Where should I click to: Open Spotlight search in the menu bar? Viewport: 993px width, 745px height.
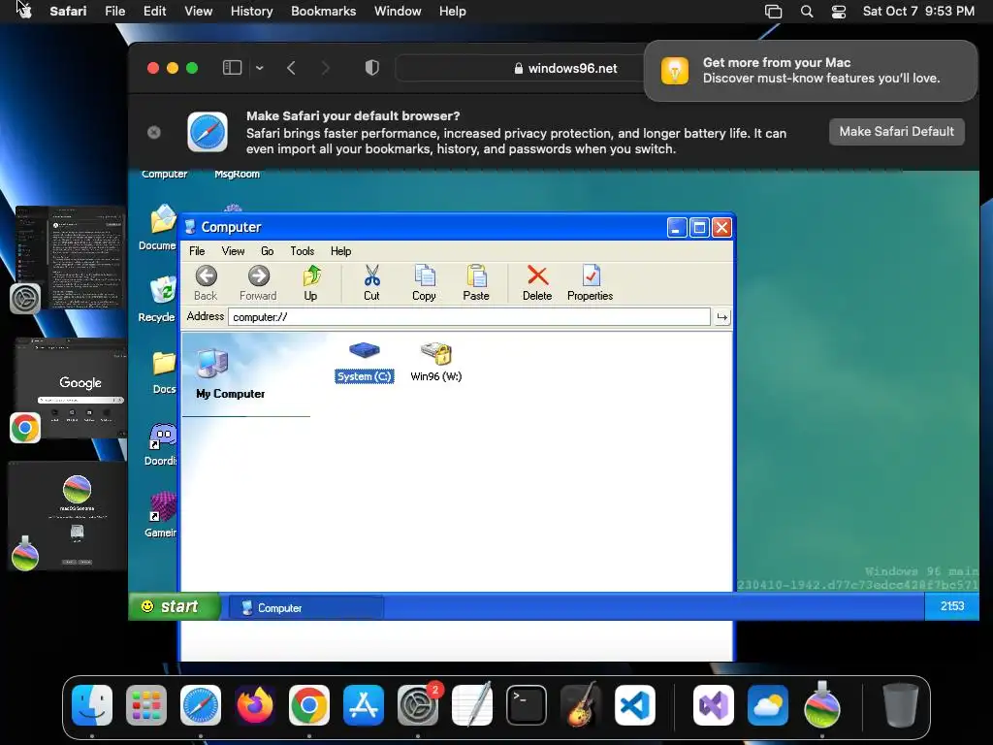coord(807,12)
